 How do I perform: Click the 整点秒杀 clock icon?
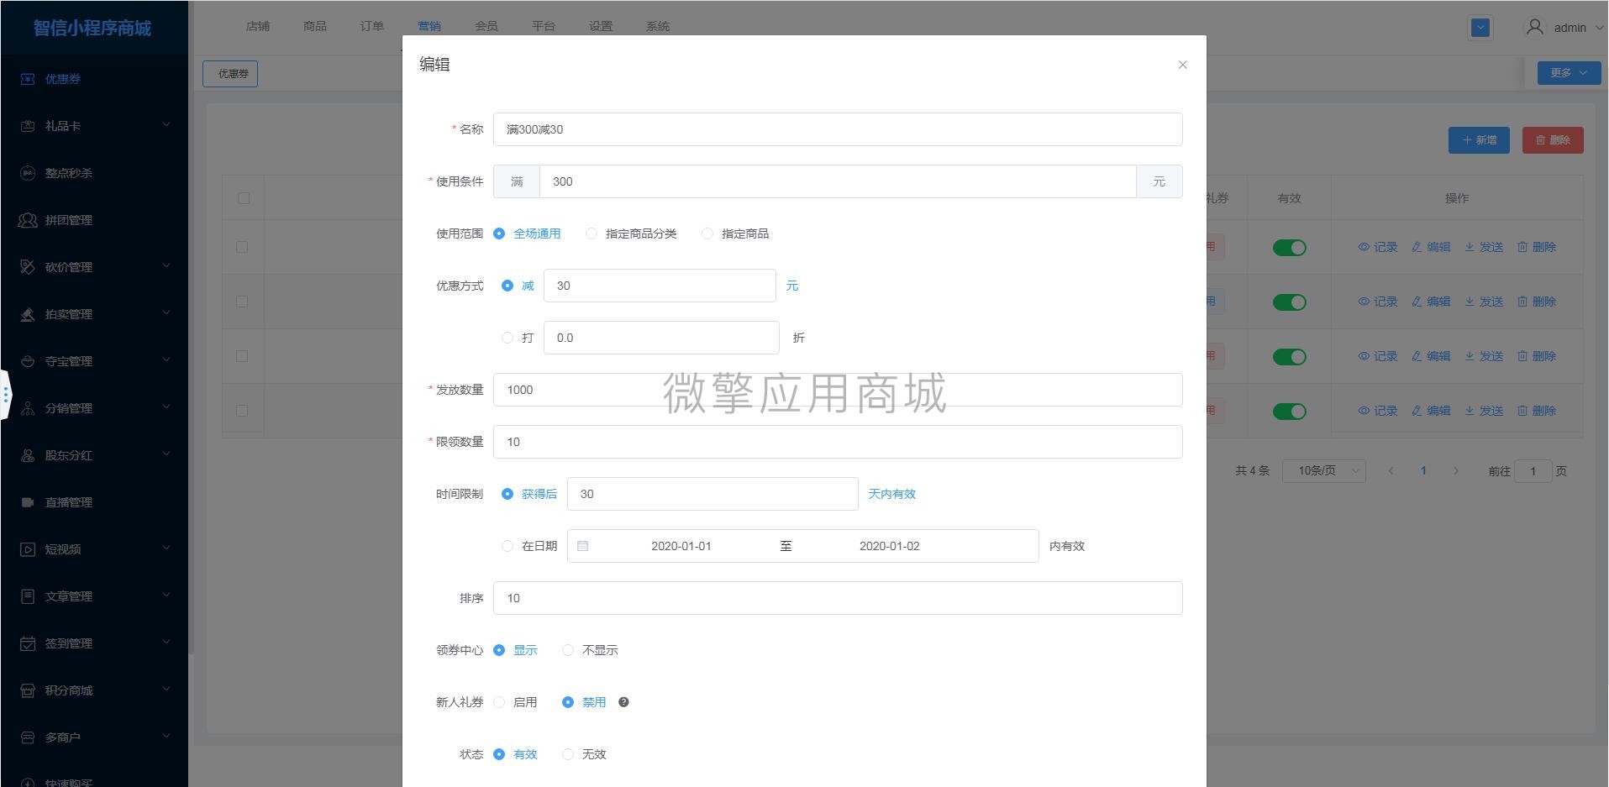(x=28, y=173)
